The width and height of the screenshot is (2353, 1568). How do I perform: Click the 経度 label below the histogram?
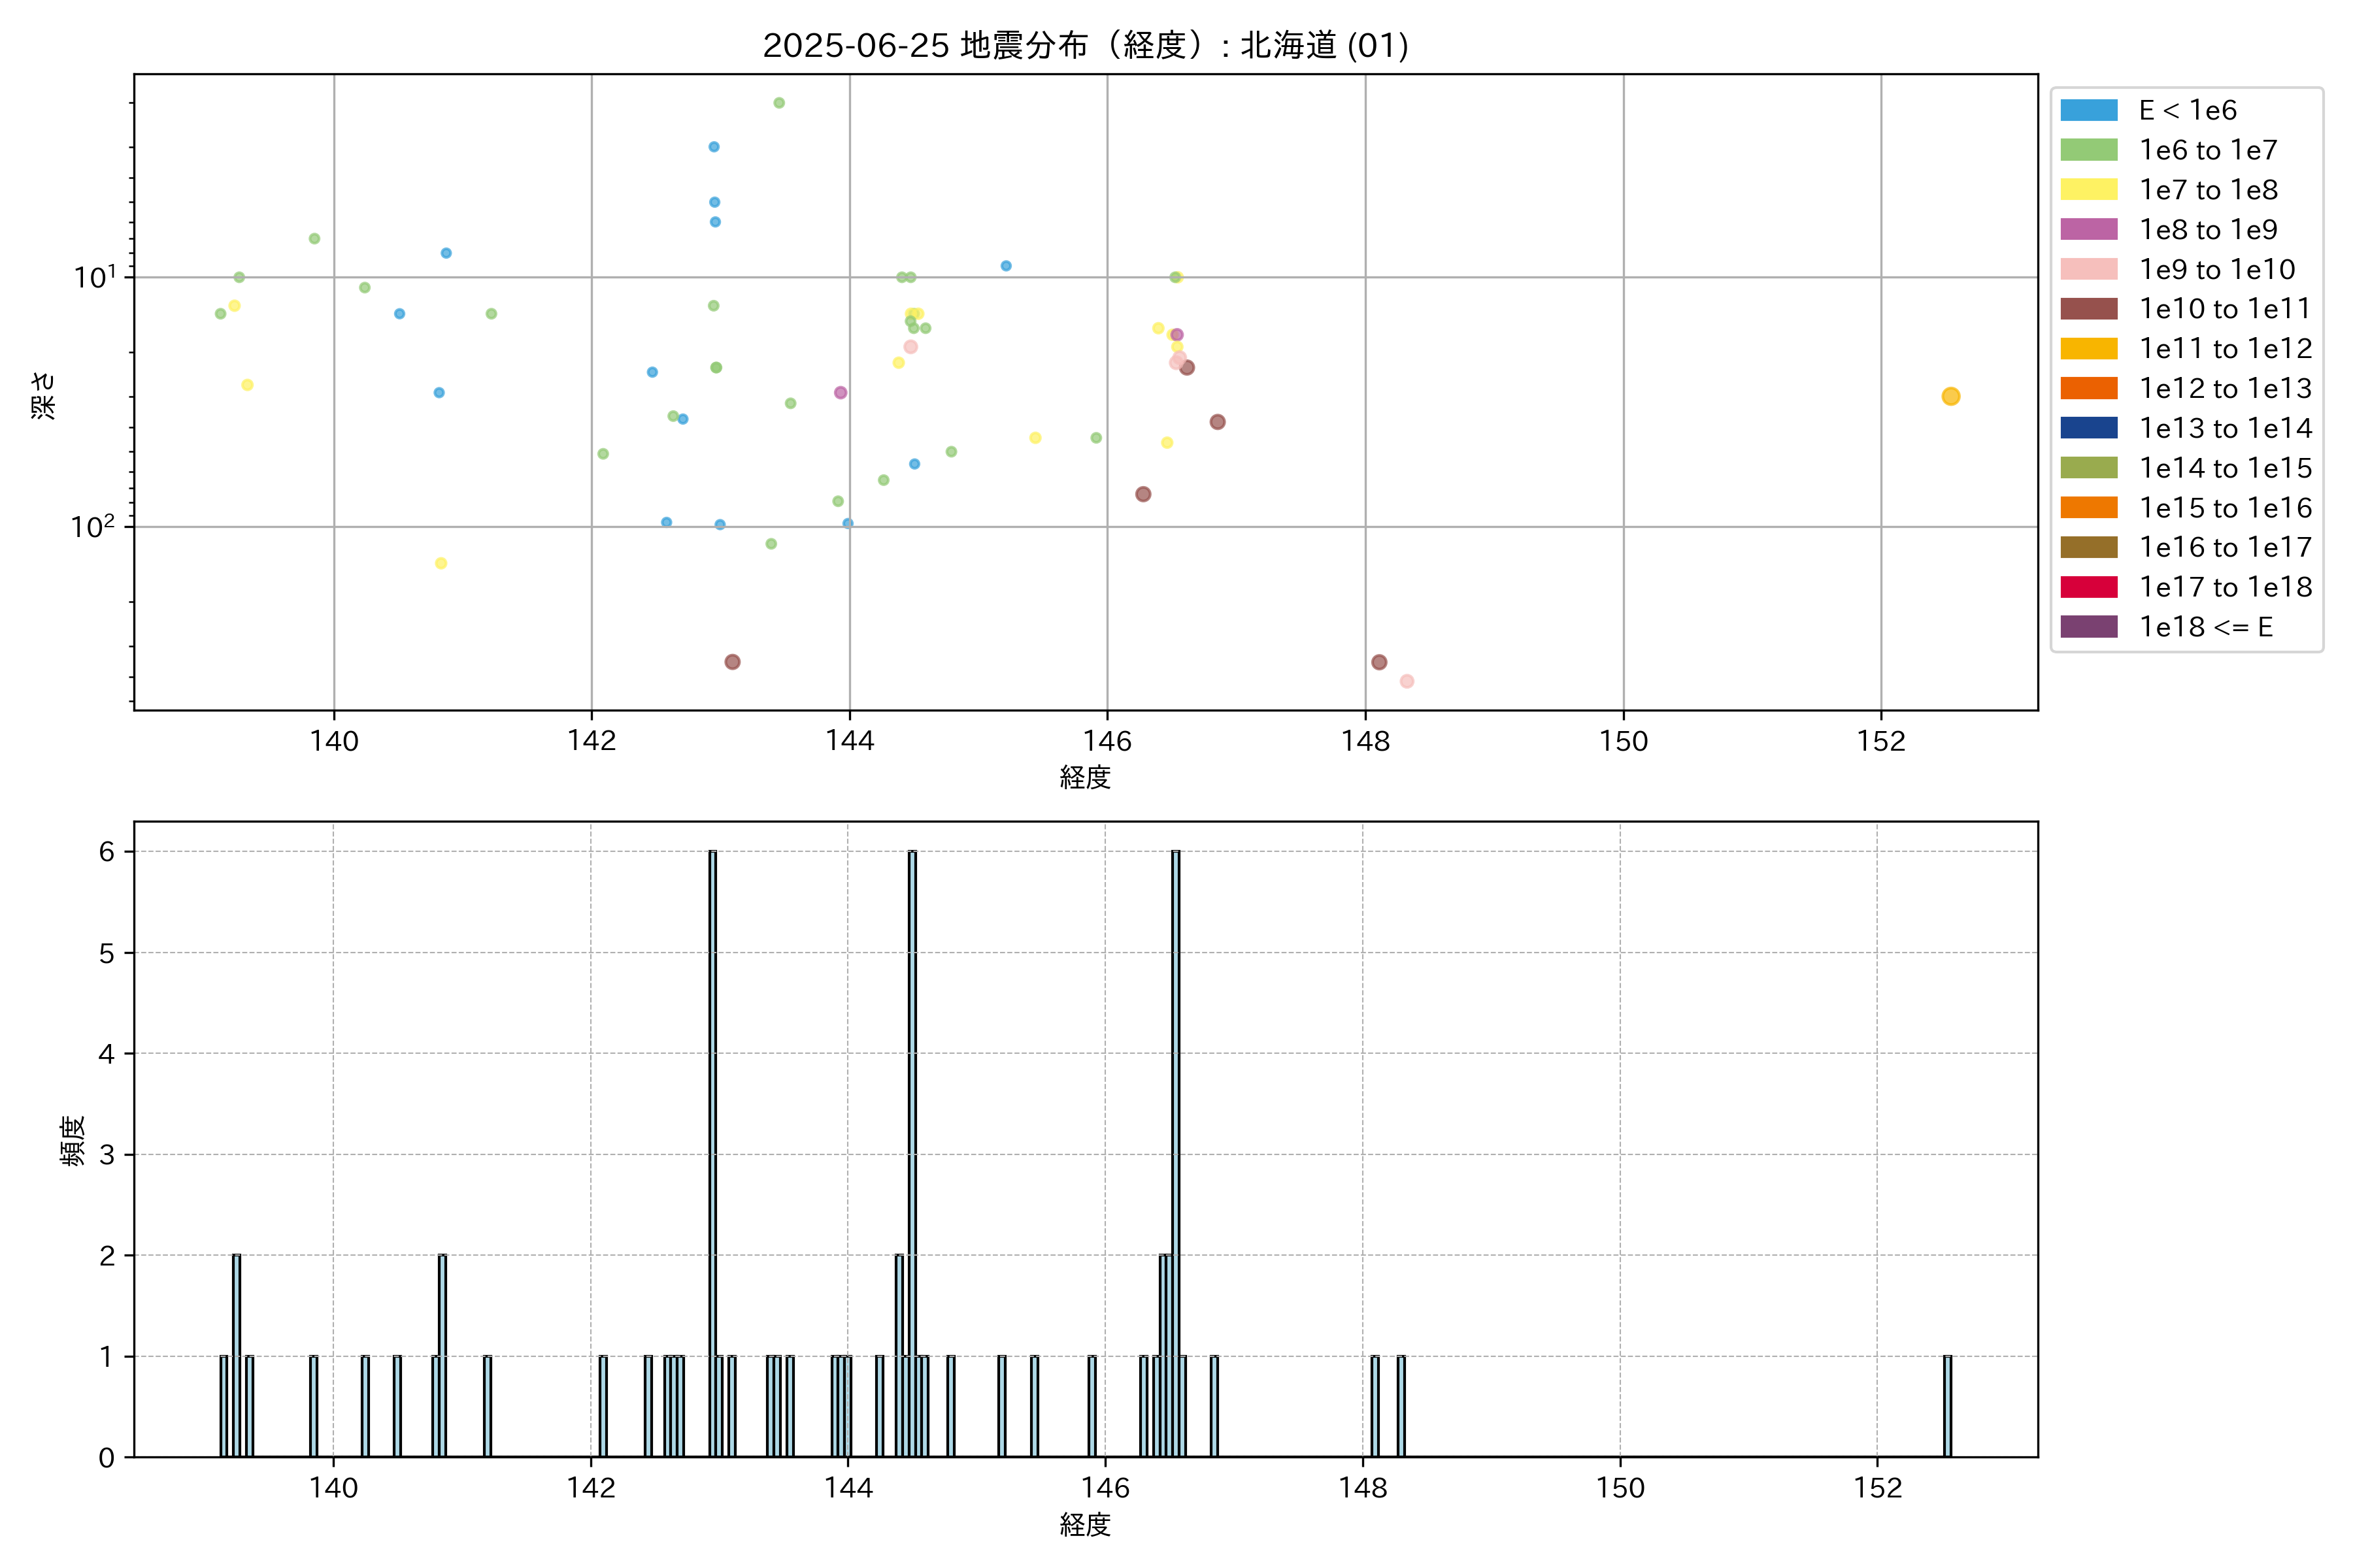[x=1084, y=1525]
